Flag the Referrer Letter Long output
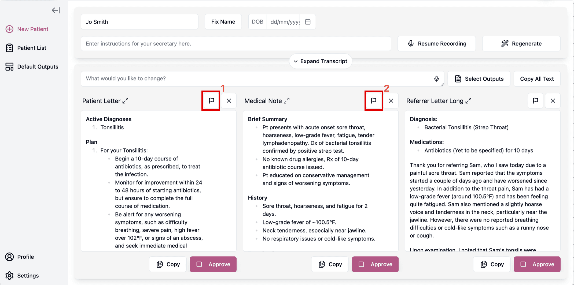Screen dimensions: 574x285 point(535,101)
